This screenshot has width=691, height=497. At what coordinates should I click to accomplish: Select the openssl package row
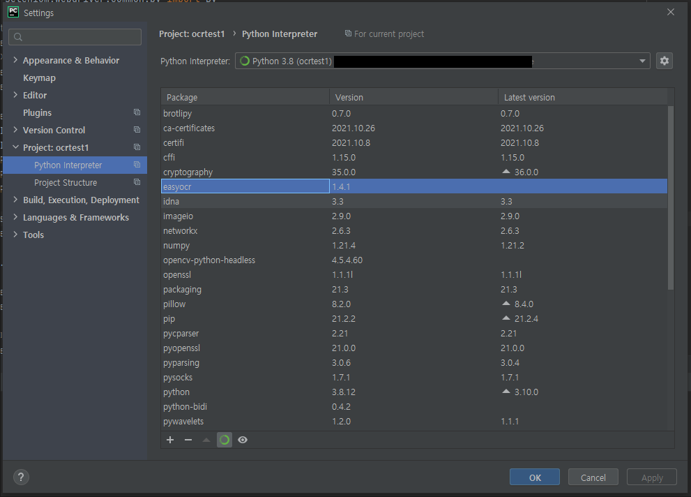[414, 274]
